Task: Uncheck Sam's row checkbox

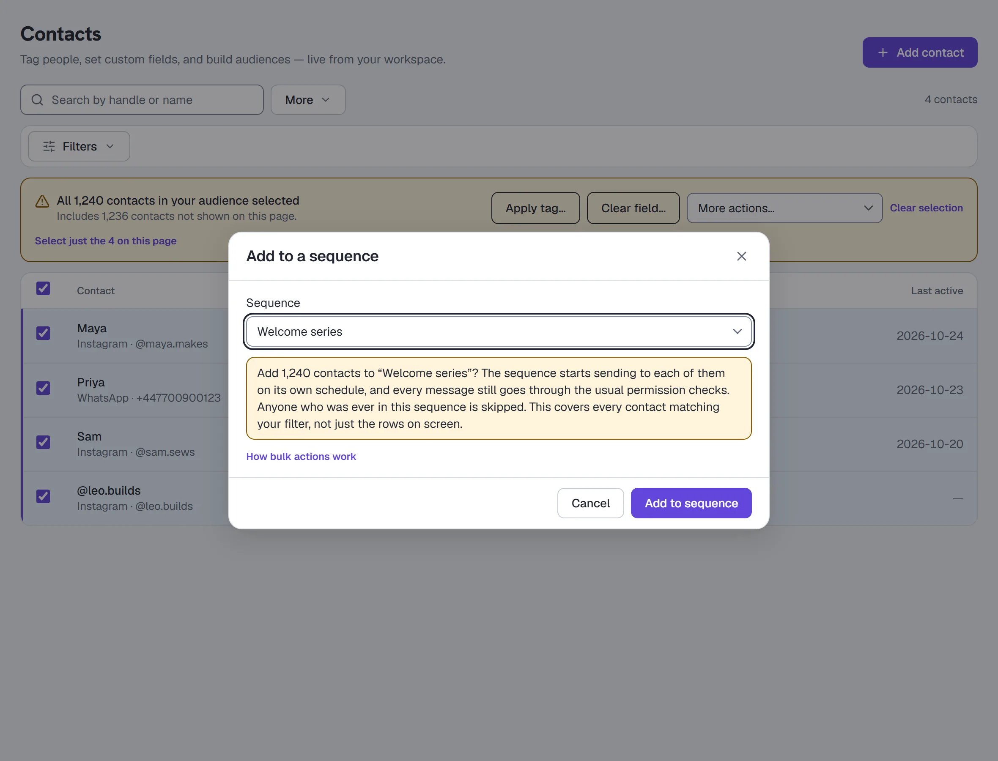Action: point(43,442)
